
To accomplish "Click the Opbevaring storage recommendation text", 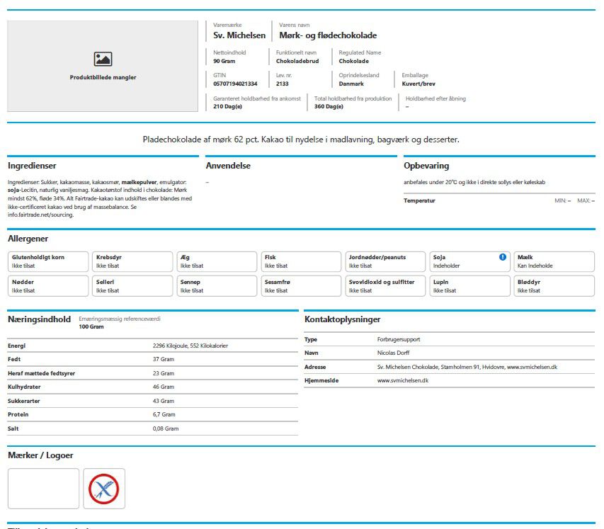I will tap(474, 182).
